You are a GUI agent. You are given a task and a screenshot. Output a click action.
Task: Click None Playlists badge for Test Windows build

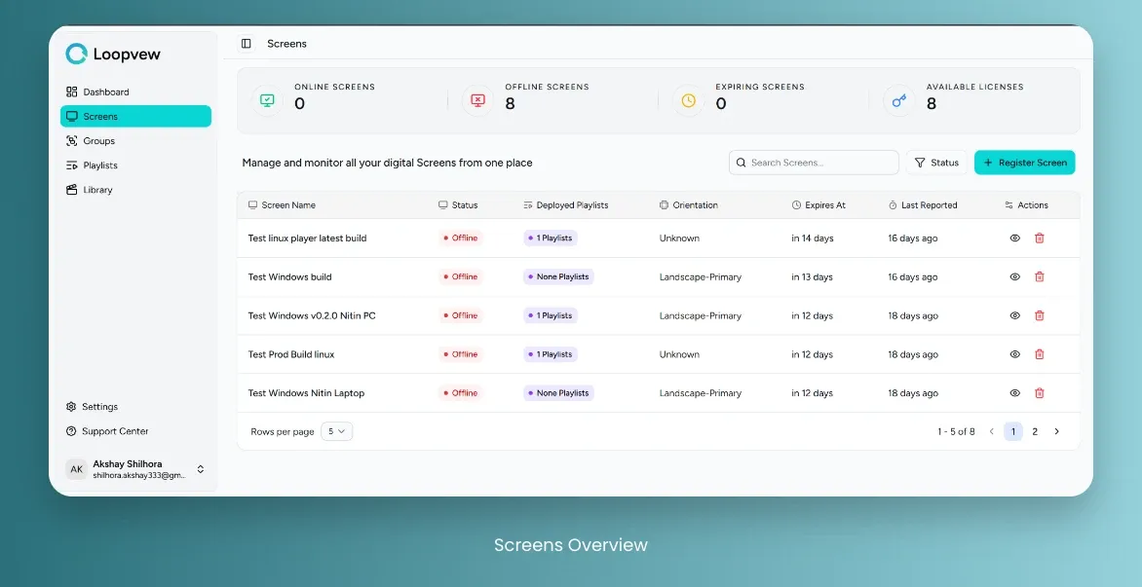(558, 276)
